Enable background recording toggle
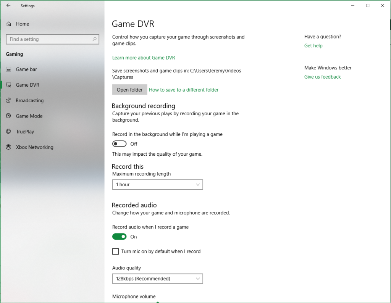The width and height of the screenshot is (391, 303). (120, 144)
